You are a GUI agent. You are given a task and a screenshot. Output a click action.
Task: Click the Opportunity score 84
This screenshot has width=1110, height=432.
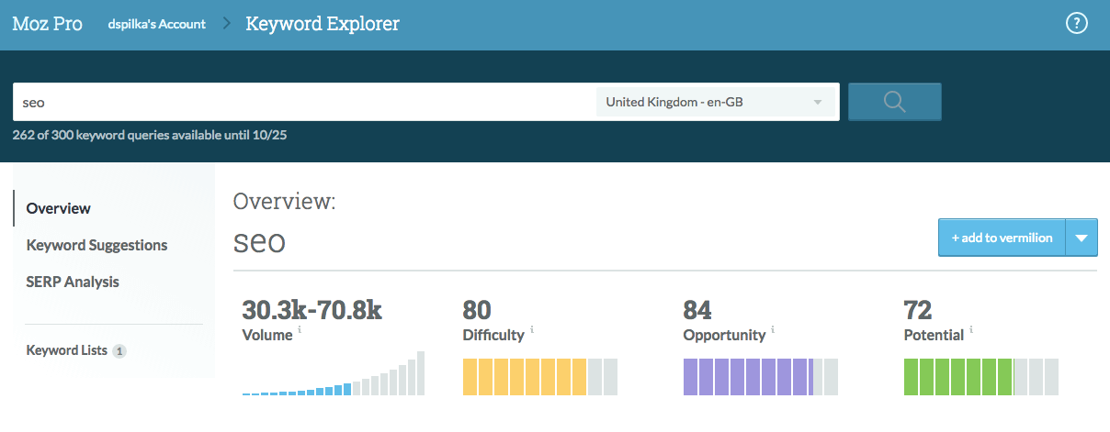(x=697, y=310)
